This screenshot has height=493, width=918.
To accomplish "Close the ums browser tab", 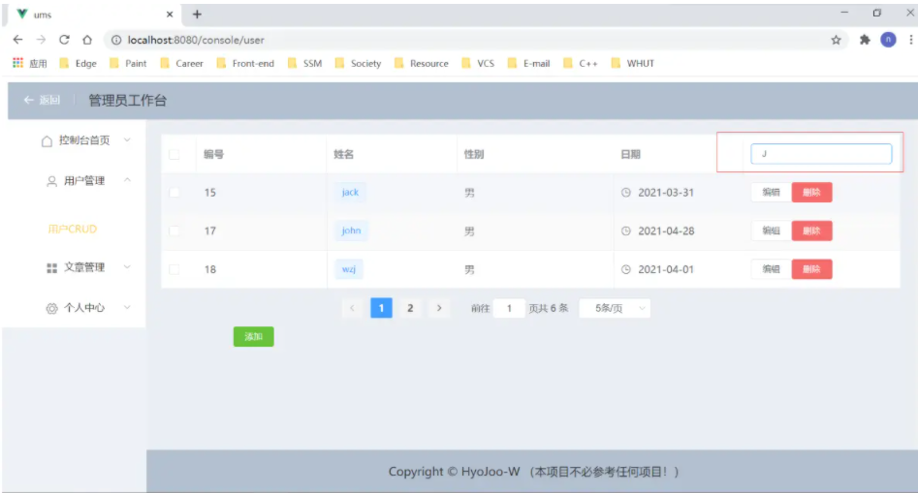I will [x=170, y=14].
